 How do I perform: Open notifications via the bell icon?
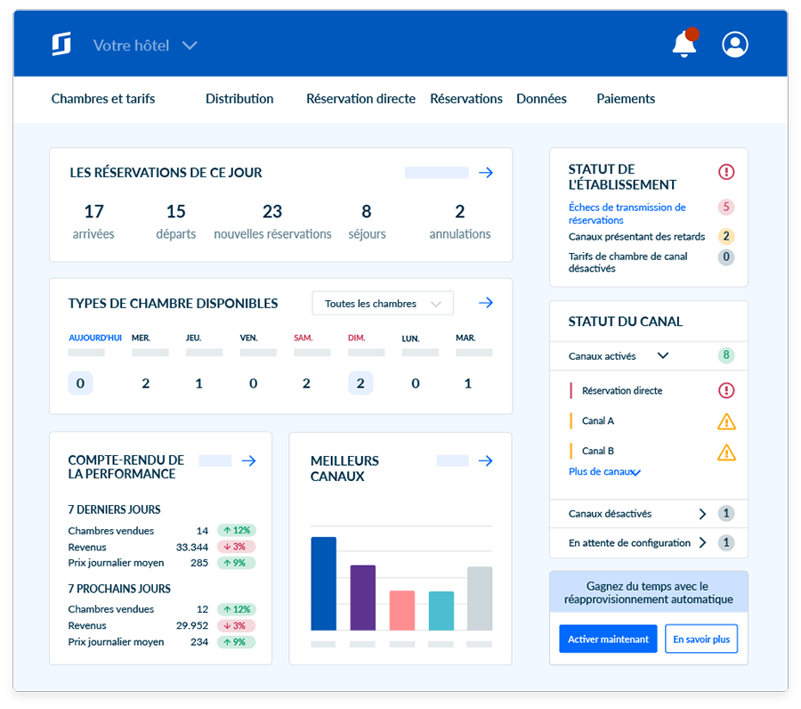click(x=684, y=44)
